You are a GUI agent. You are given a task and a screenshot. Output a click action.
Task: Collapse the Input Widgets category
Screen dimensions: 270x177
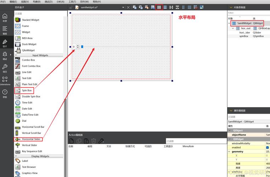16,55
